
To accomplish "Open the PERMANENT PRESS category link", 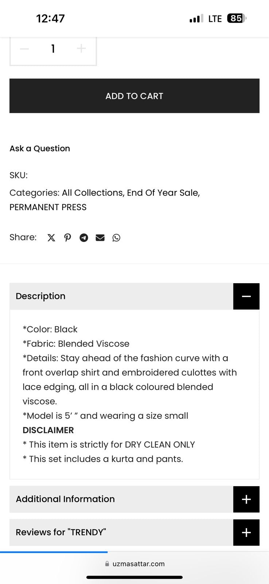I will click(48, 207).
